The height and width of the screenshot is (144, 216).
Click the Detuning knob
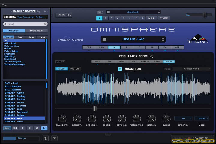(x=122, y=118)
